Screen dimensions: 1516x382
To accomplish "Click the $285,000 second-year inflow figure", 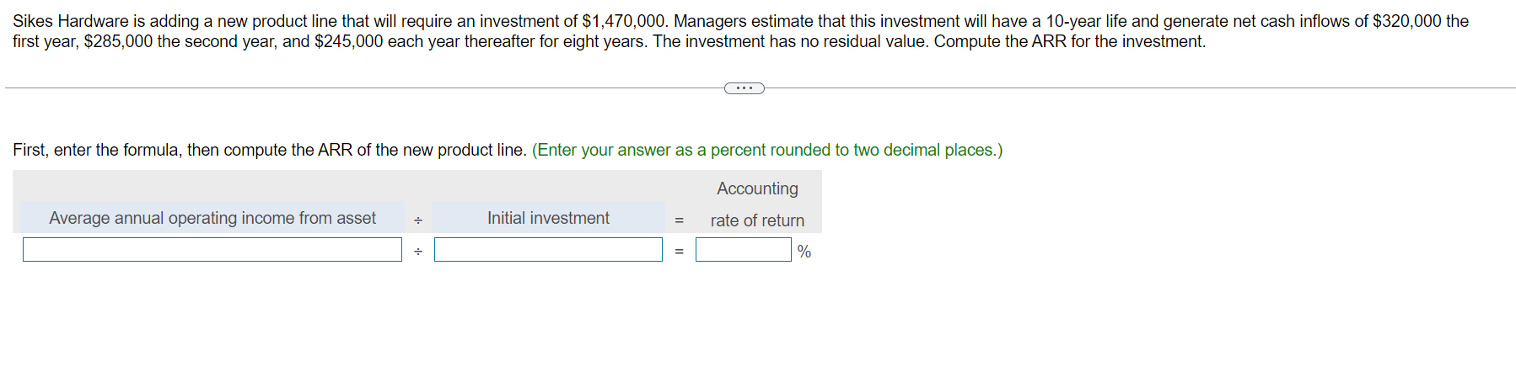I will [118, 41].
